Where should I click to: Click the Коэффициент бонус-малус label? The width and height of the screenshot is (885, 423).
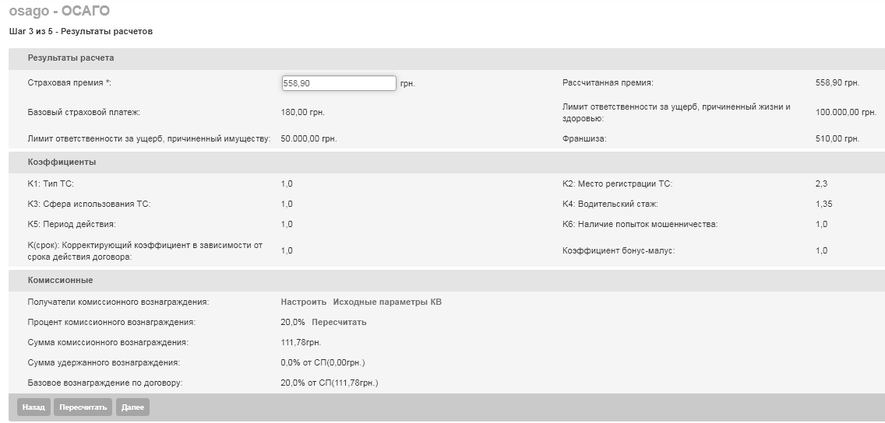pos(619,250)
